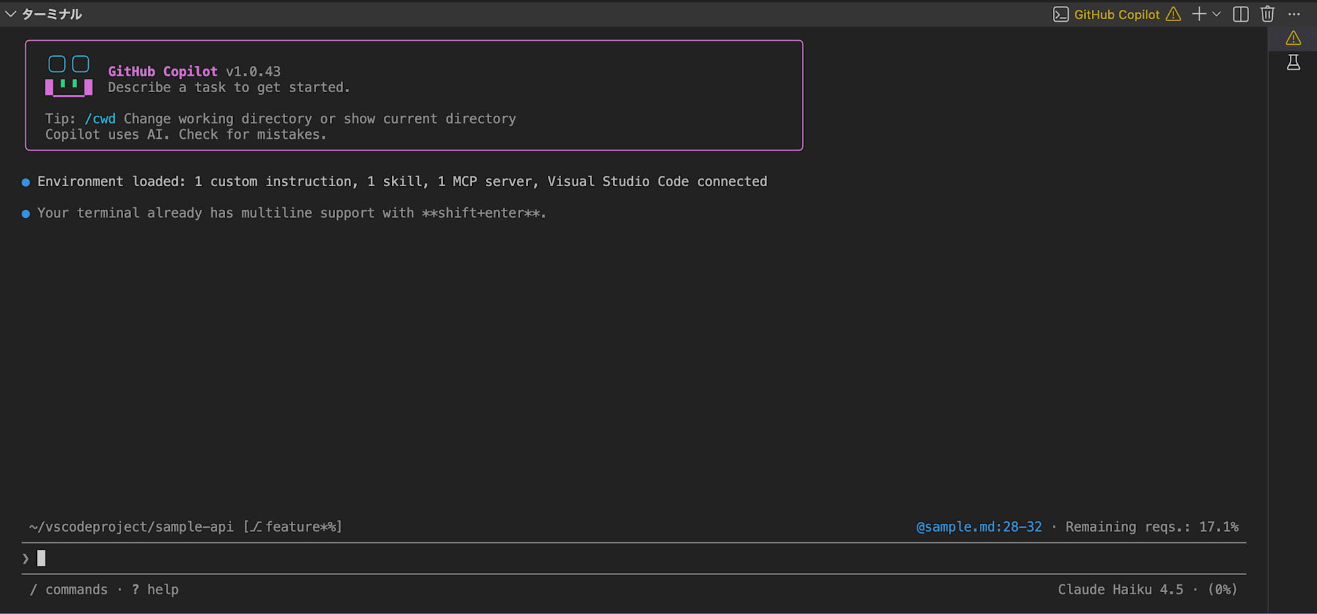The image size is (1317, 614).
Task: Click the (0%) context usage indicator
Action: [1223, 590]
